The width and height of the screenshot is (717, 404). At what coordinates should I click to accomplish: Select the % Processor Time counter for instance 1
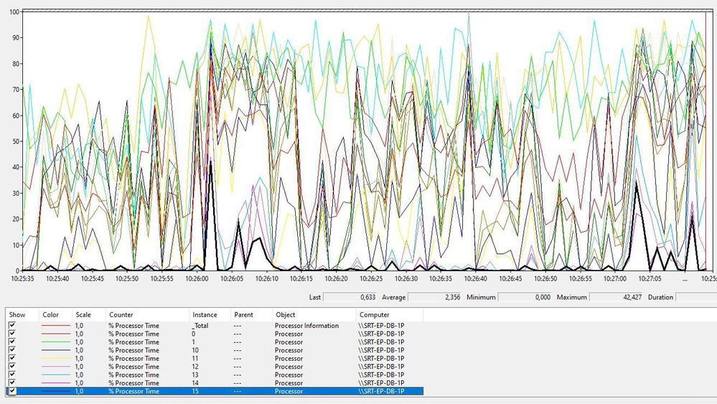pos(133,342)
